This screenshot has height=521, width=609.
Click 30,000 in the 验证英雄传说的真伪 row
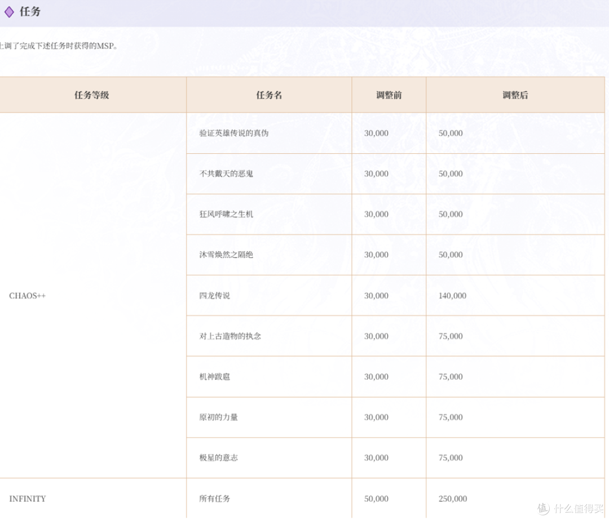[x=376, y=133]
